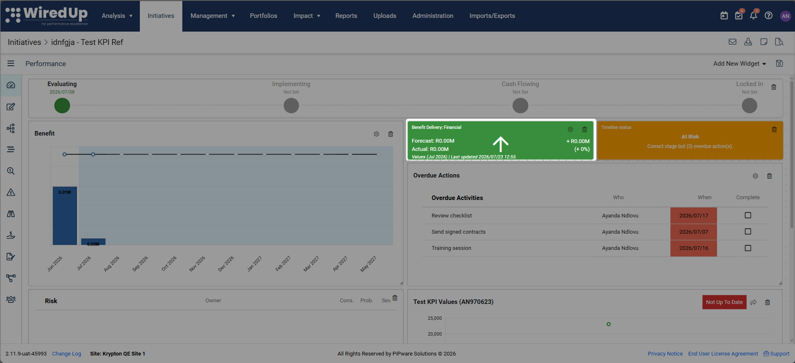Viewport: 795px width, 363px height.
Task: Click the 2026/07/17 overdue date cell
Action: (693, 215)
